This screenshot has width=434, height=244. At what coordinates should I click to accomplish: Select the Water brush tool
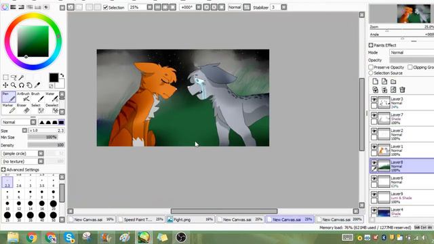click(52, 97)
